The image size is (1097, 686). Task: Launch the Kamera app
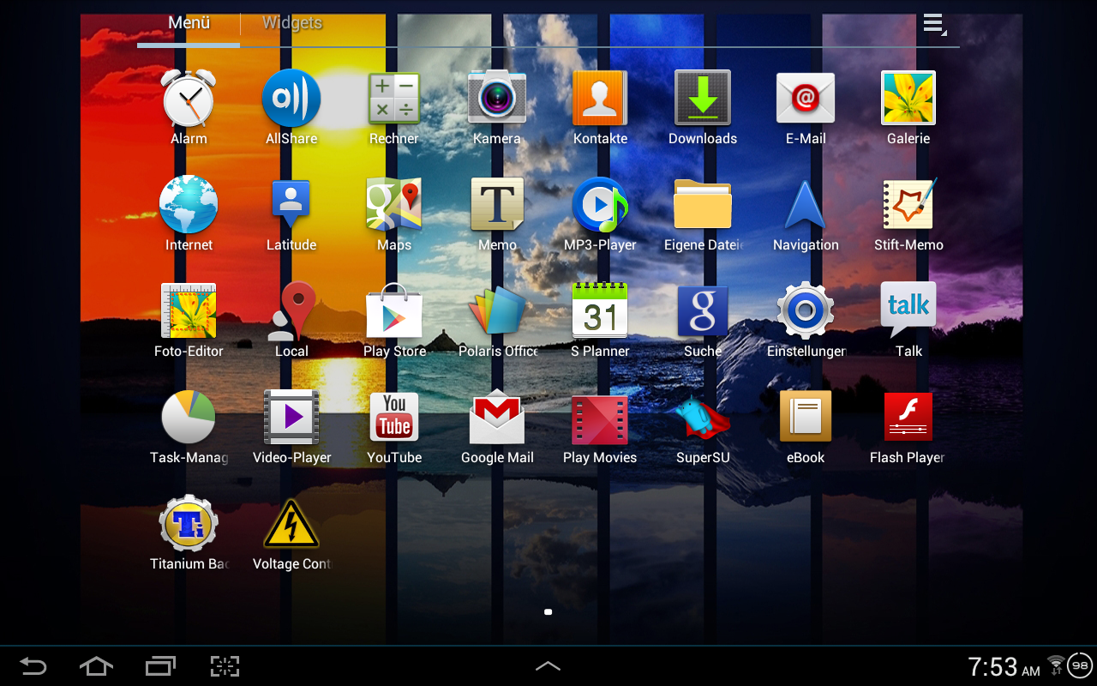[497, 99]
